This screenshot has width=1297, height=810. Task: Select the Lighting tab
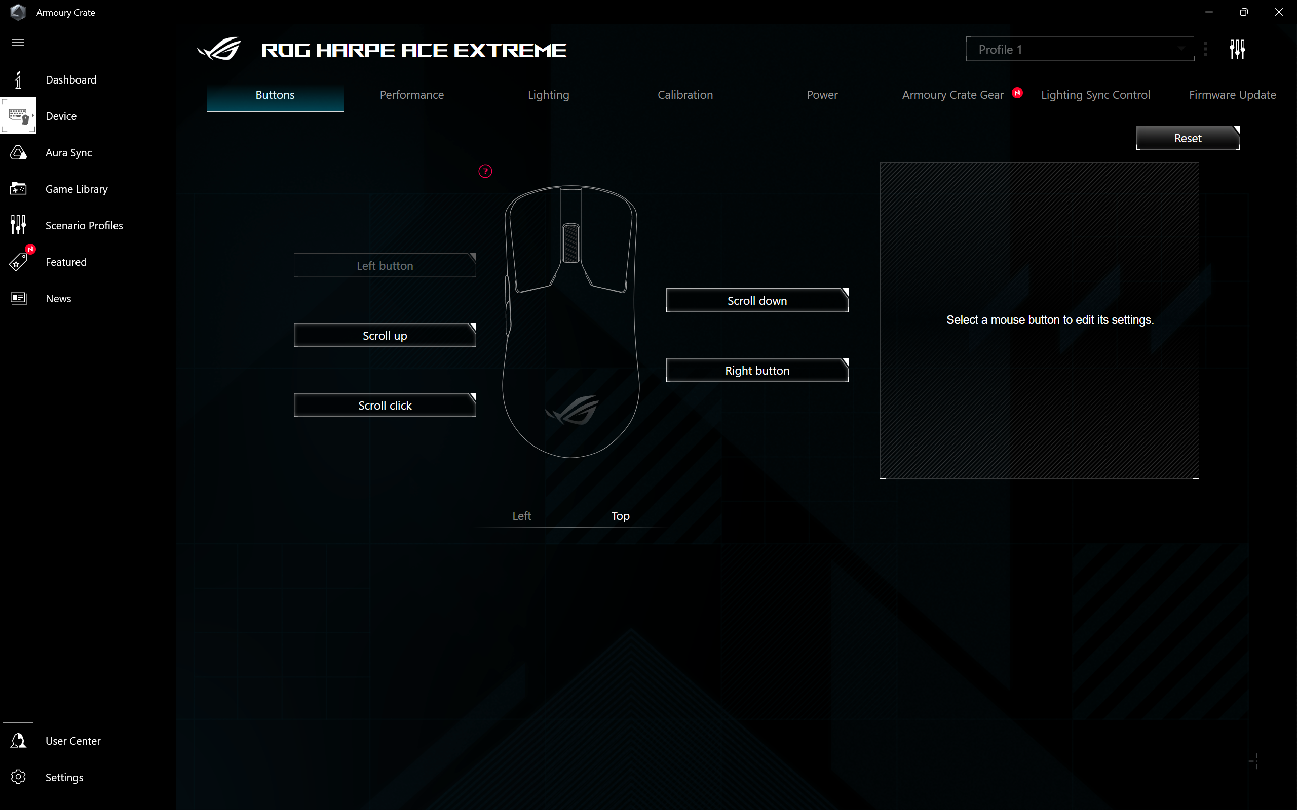548,94
